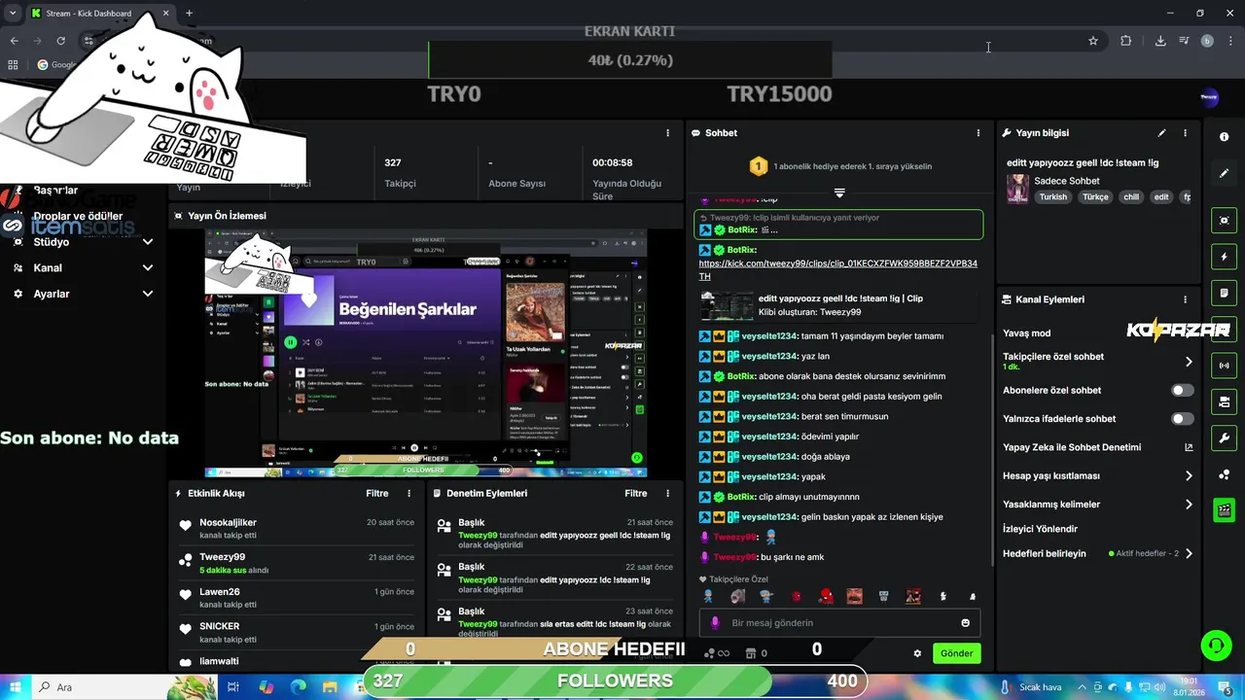This screenshot has height=700, width=1245.
Task: Open the green headset support bubble
Action: pyautogui.click(x=1215, y=646)
